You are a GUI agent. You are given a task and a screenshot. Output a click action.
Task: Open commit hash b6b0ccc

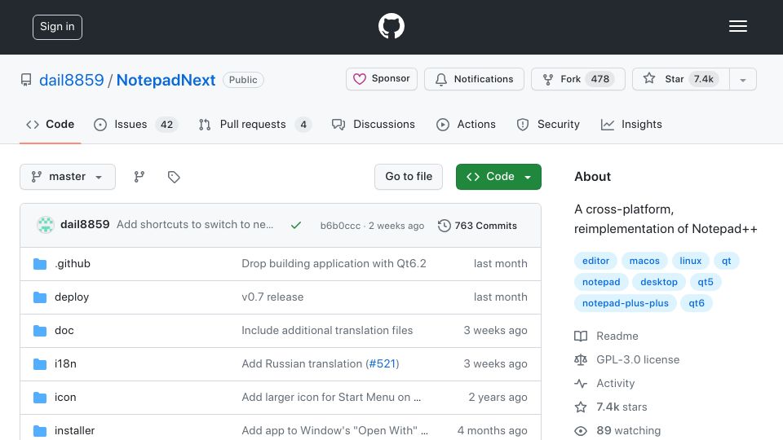pyautogui.click(x=340, y=226)
